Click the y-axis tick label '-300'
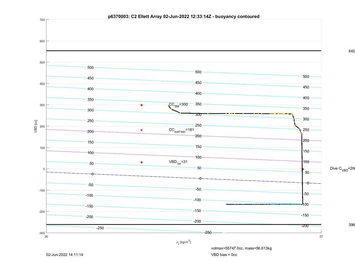Screen dimensions: 355x262 coord(41,233)
